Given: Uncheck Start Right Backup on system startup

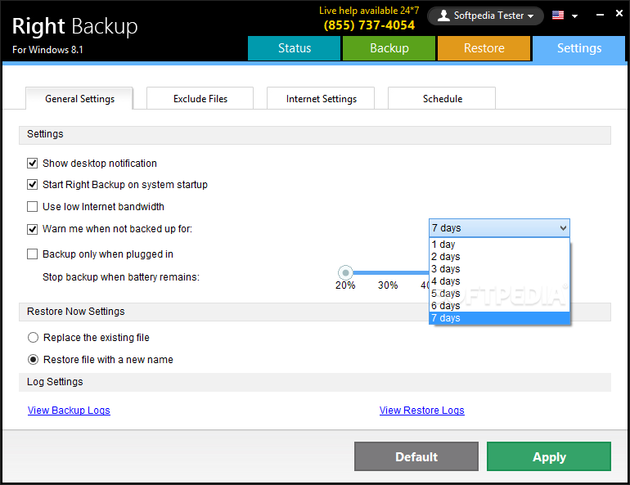Looking at the screenshot, I should [32, 185].
